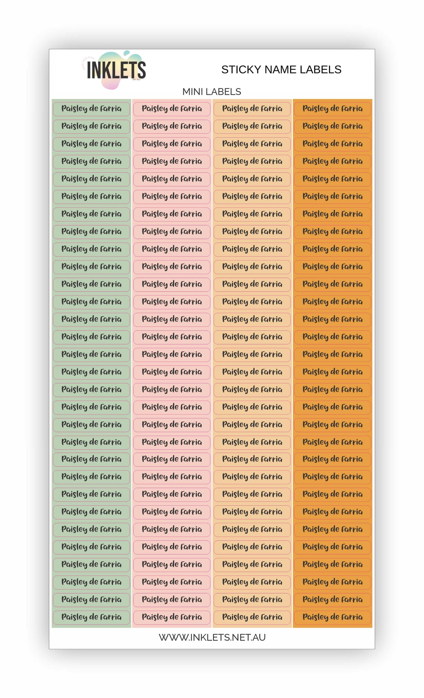Select the top green Paisley de Farria label

point(91,109)
